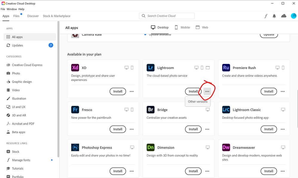Open More options for Dimension

coord(207,171)
